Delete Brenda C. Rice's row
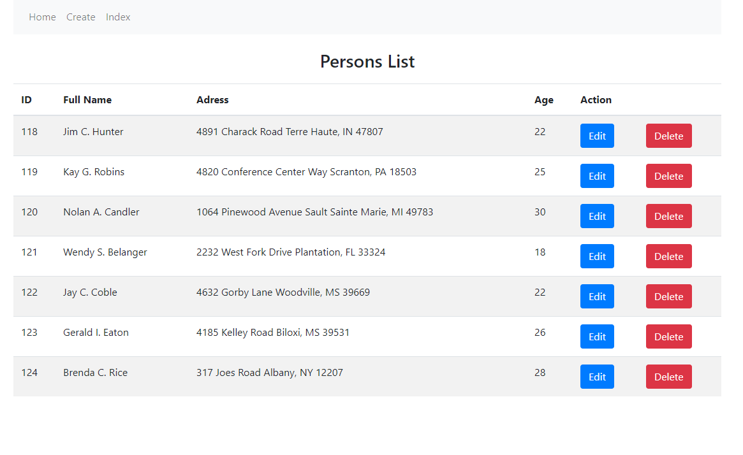The image size is (743, 455). coord(668,376)
